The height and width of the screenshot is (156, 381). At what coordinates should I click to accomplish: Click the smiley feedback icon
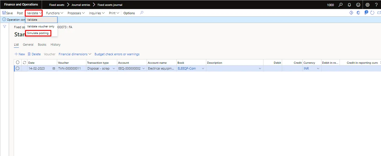(358, 5)
